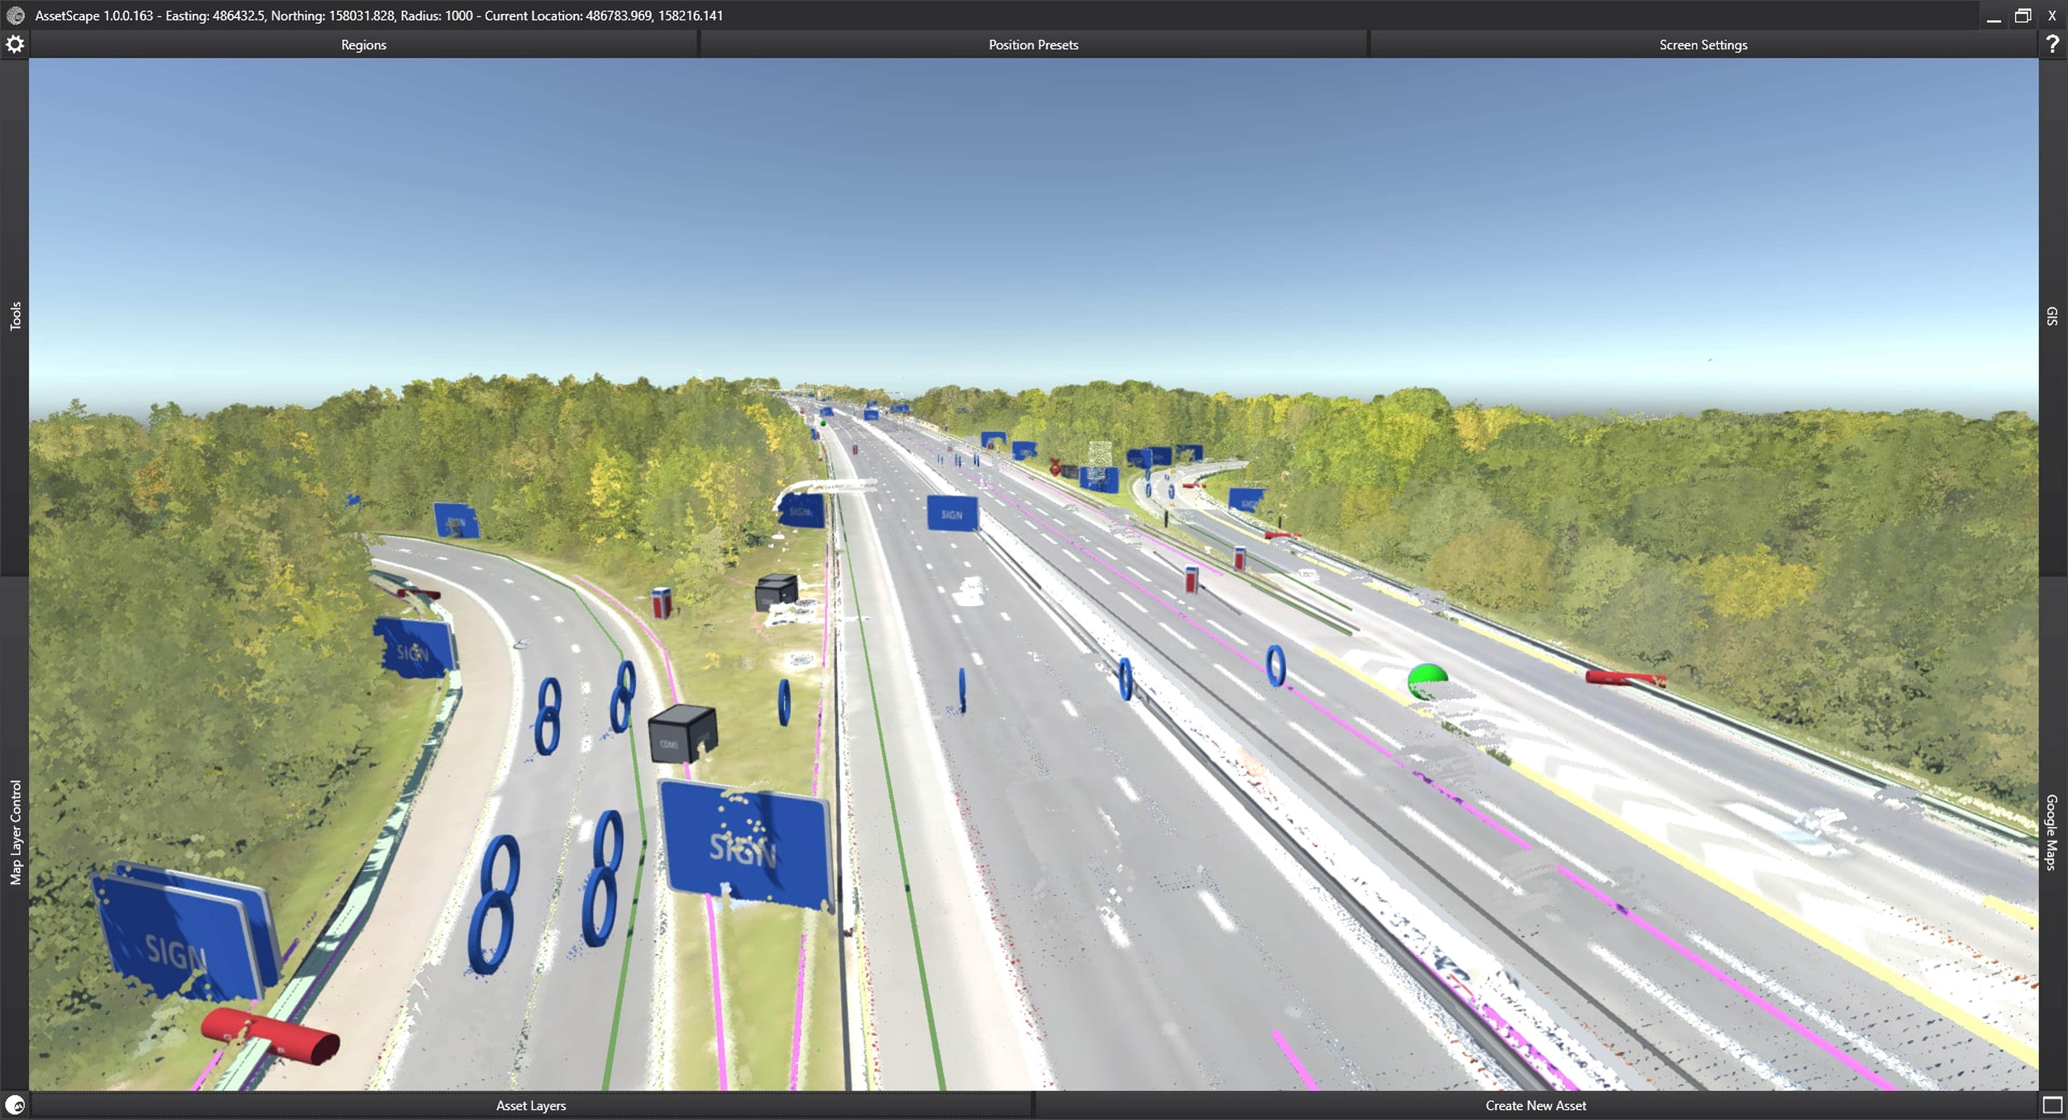
Task: Expand the Tools side panel
Action: pos(14,316)
